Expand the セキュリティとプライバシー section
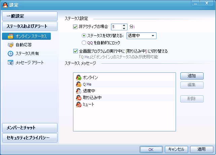The image size is (216, 155). coord(30,138)
